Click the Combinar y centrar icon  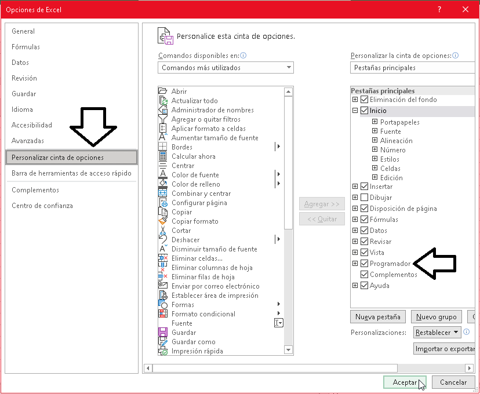[x=163, y=194]
